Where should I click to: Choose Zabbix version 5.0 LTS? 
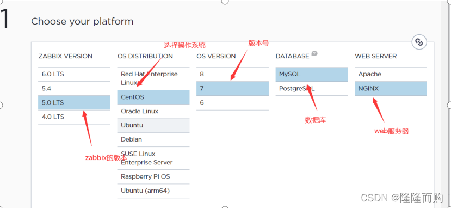pos(74,103)
